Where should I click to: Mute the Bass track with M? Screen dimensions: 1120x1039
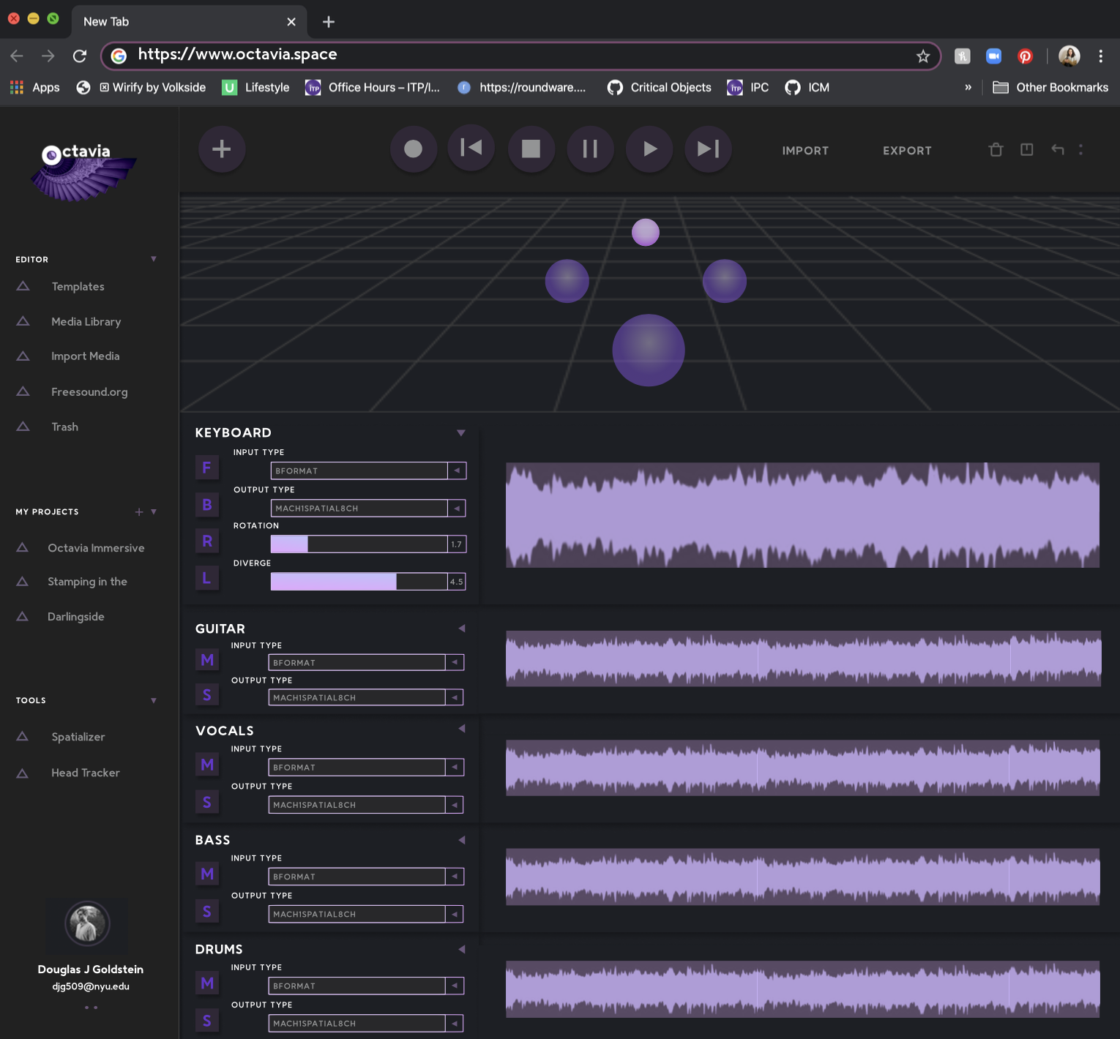(207, 874)
